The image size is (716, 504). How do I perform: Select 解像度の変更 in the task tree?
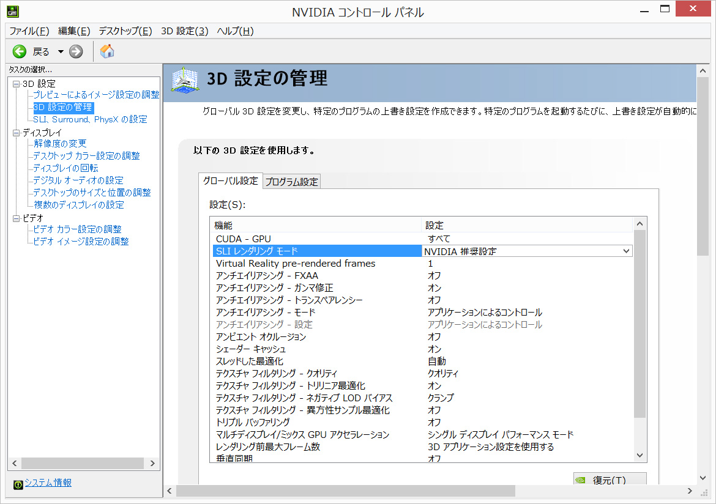60,144
